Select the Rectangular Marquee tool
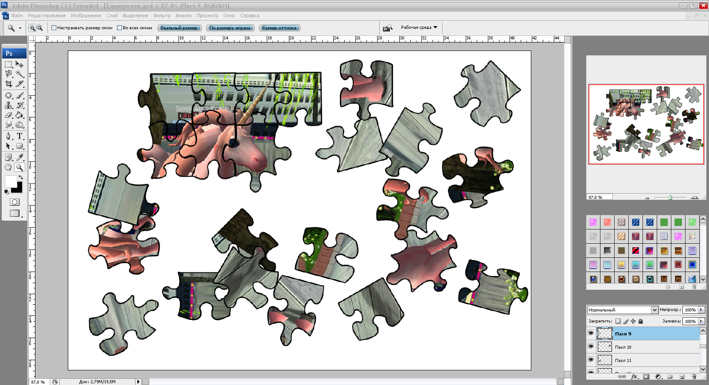Screen dimensions: 709x385 click(x=8, y=64)
